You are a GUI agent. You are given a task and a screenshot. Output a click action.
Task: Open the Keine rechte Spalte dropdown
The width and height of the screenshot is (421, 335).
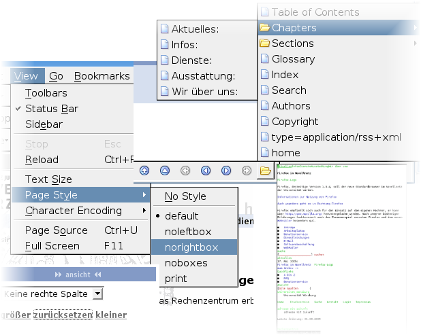coord(97,294)
